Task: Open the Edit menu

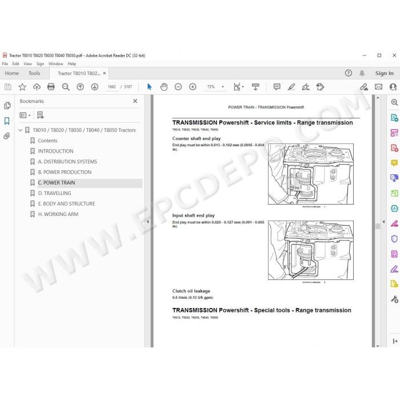Action: [15, 64]
